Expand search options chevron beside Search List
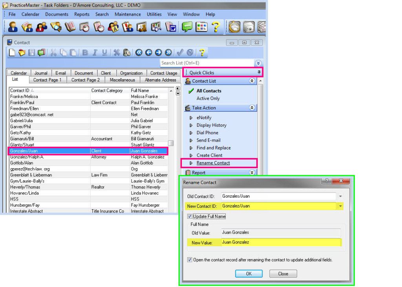This screenshot has height=287, width=402. pyautogui.click(x=258, y=63)
